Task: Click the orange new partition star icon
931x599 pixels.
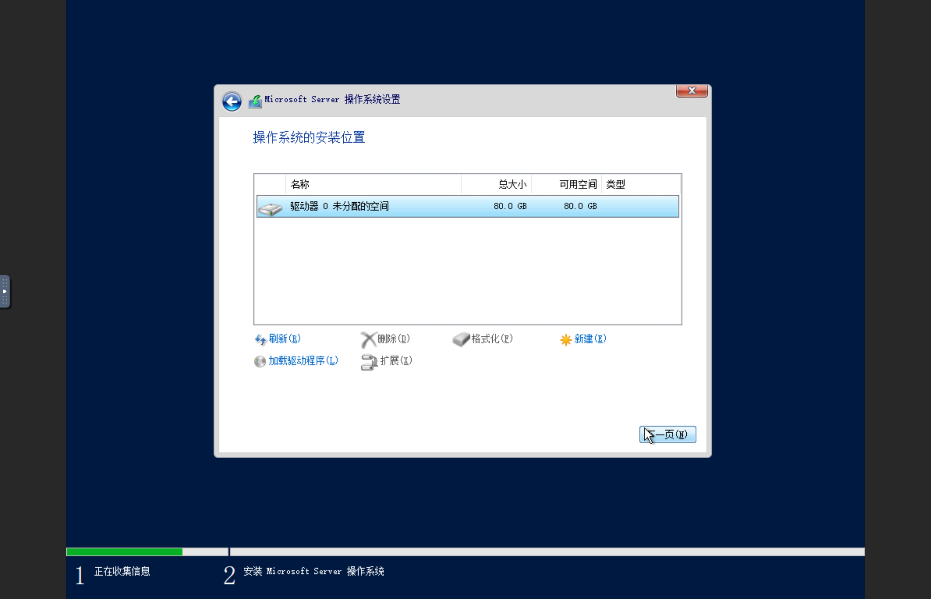Action: tap(566, 340)
